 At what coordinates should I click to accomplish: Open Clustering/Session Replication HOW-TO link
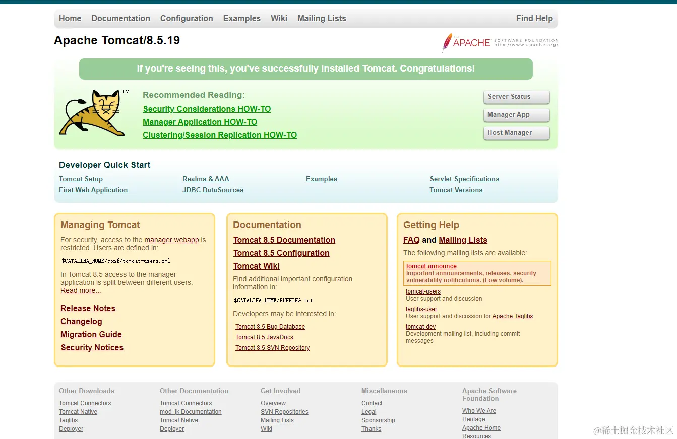[220, 135]
